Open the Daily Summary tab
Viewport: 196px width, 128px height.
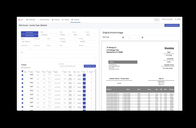coord(44,20)
